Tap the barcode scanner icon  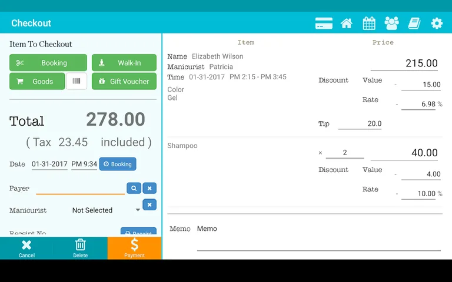[x=77, y=81]
